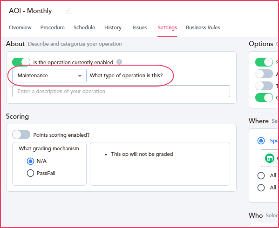Click the operation description input field
This screenshot has width=279, height=228.
(121, 91)
